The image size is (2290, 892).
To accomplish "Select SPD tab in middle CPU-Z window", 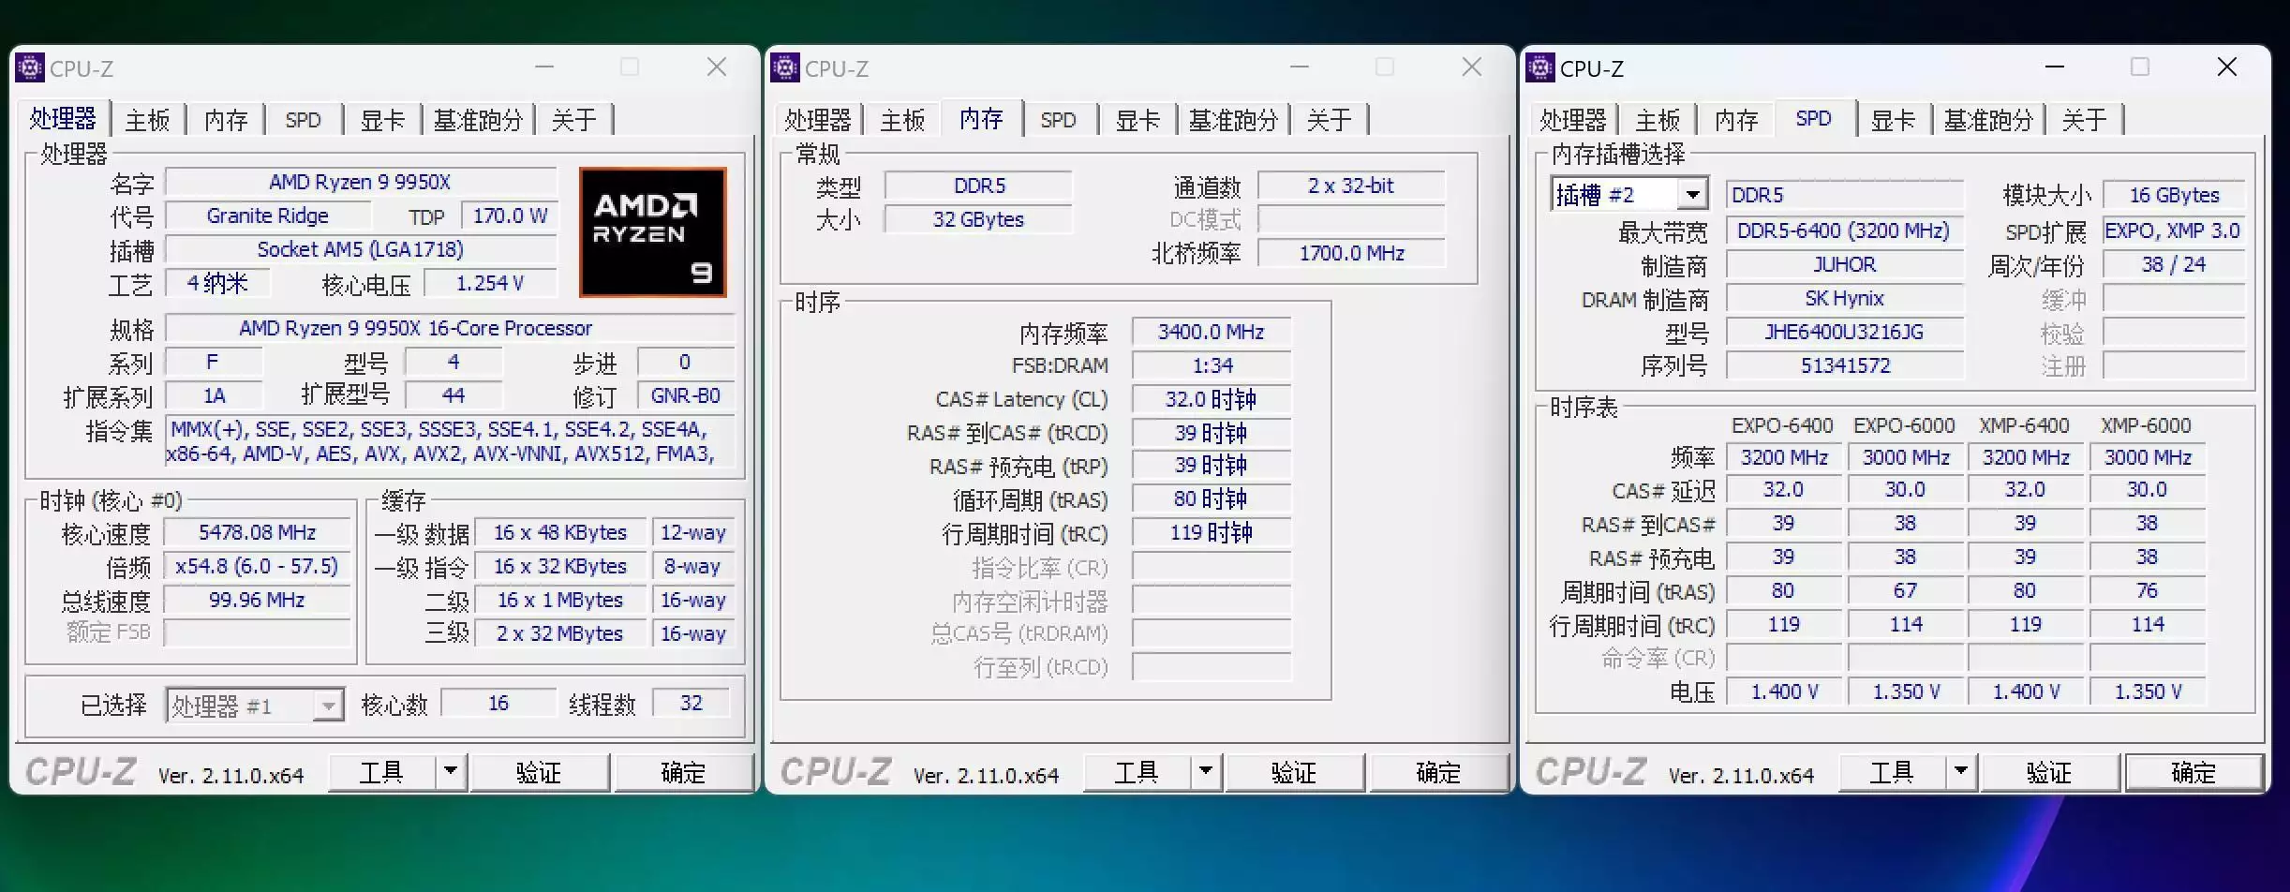I will [x=1058, y=120].
